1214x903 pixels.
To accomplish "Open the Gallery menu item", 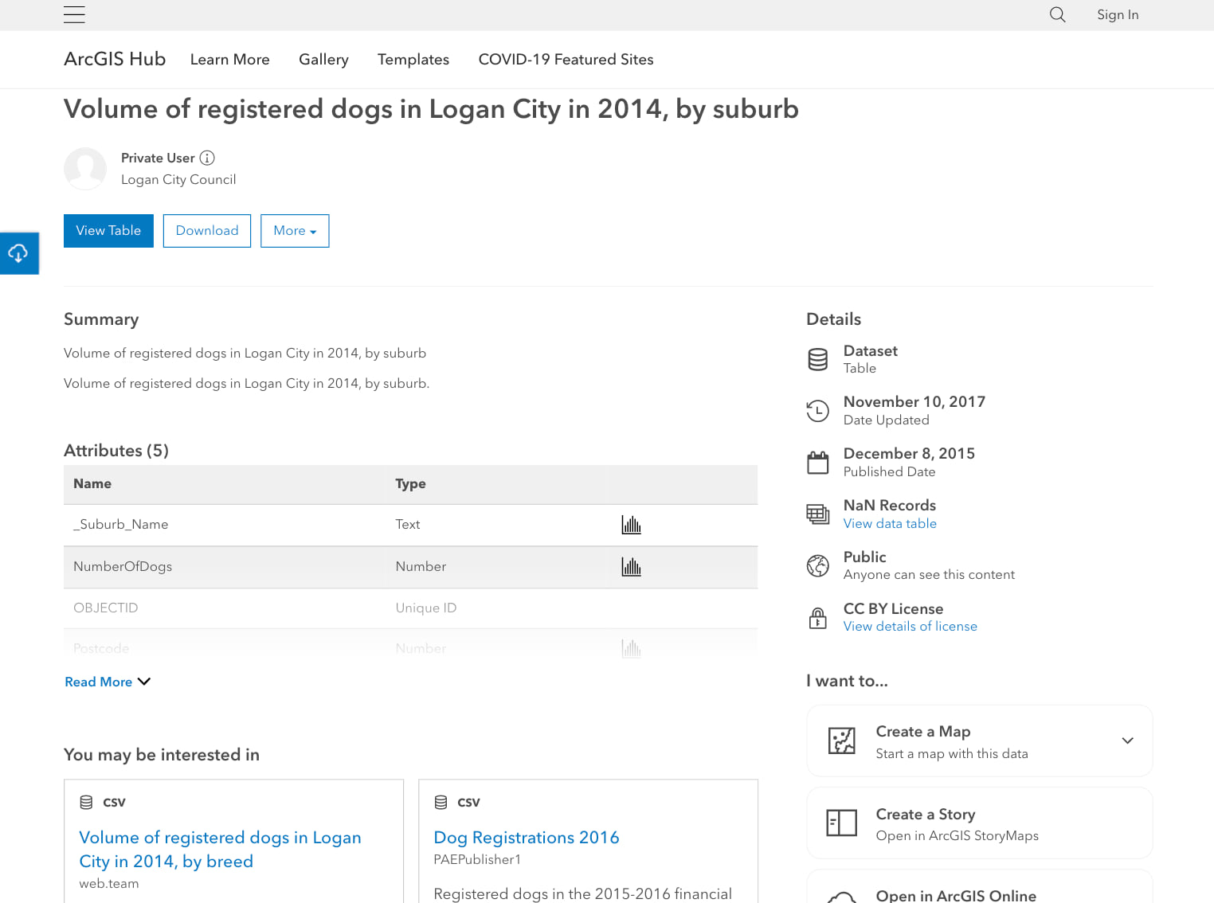I will pos(323,60).
